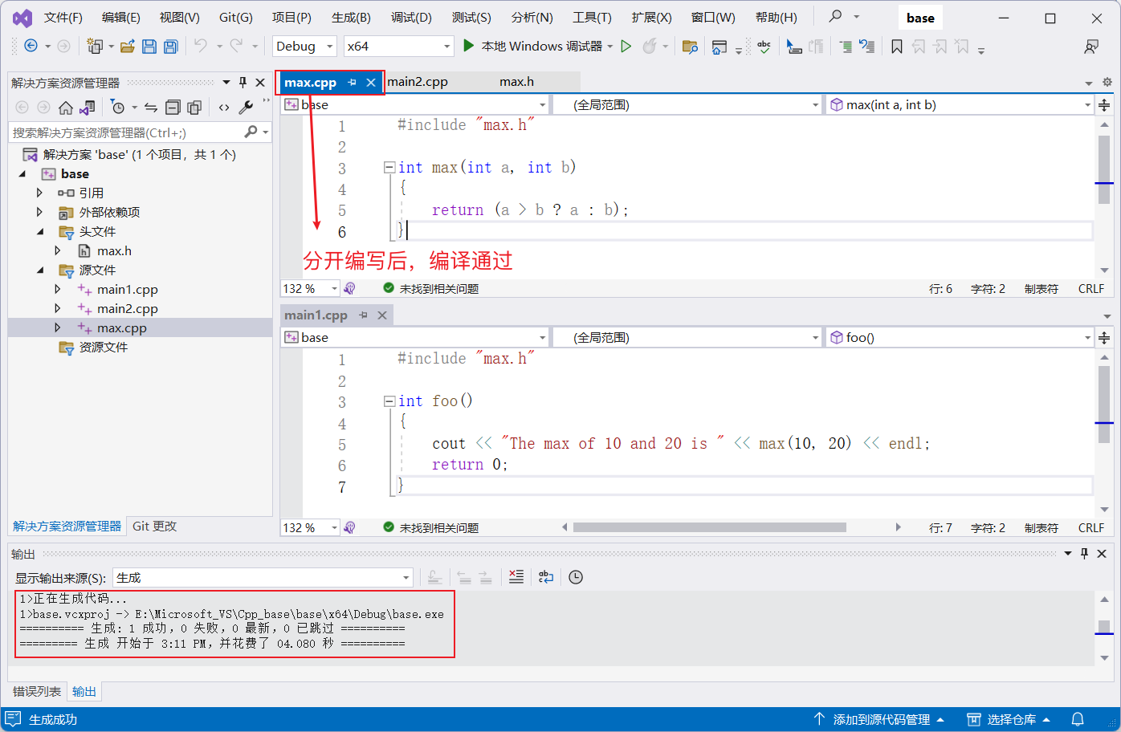This screenshot has width=1121, height=732.
Task: Click the clock timestamp icon in Output panel
Action: pos(576,577)
